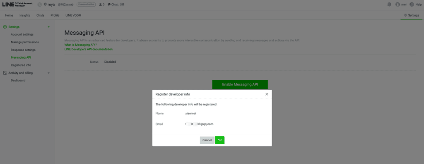Click the mya account profile avatar

pos(39,4)
